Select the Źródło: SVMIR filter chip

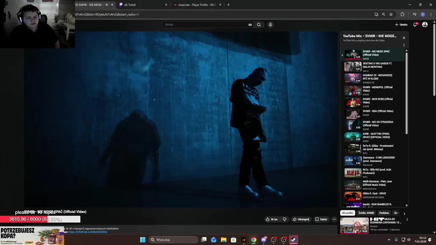(x=366, y=213)
